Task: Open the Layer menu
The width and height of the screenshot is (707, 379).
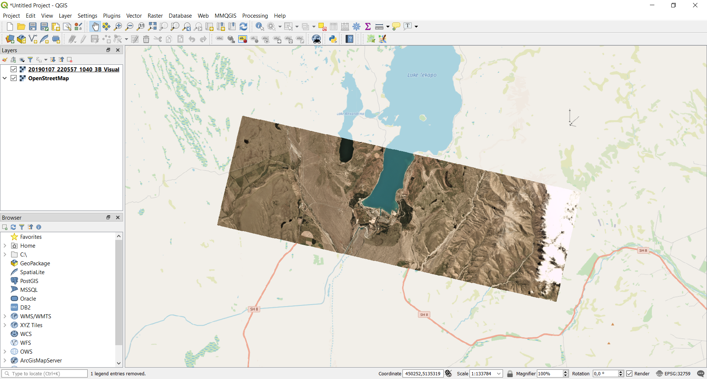Action: click(65, 15)
